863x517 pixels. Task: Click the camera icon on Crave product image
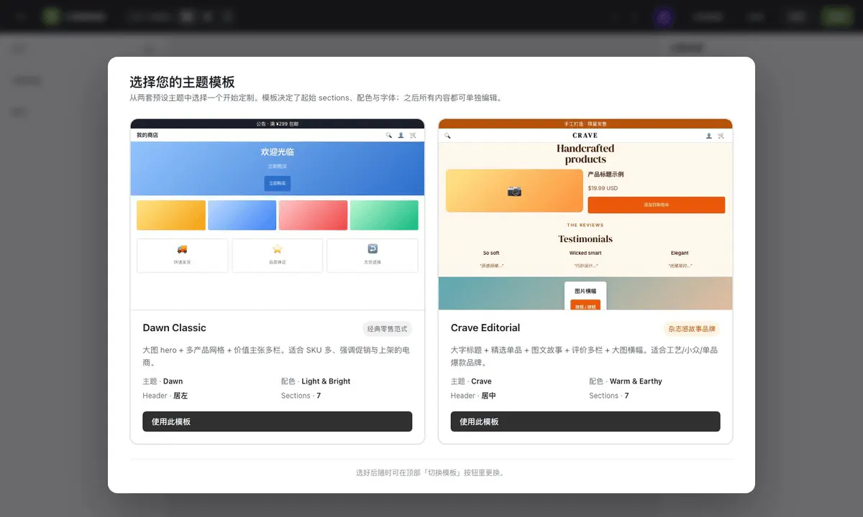pos(514,191)
